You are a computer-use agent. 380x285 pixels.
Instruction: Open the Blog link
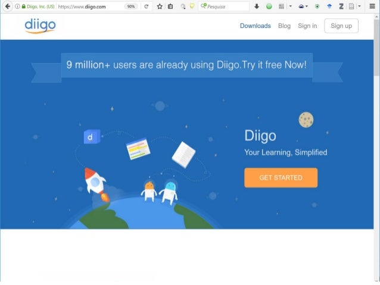[284, 26]
